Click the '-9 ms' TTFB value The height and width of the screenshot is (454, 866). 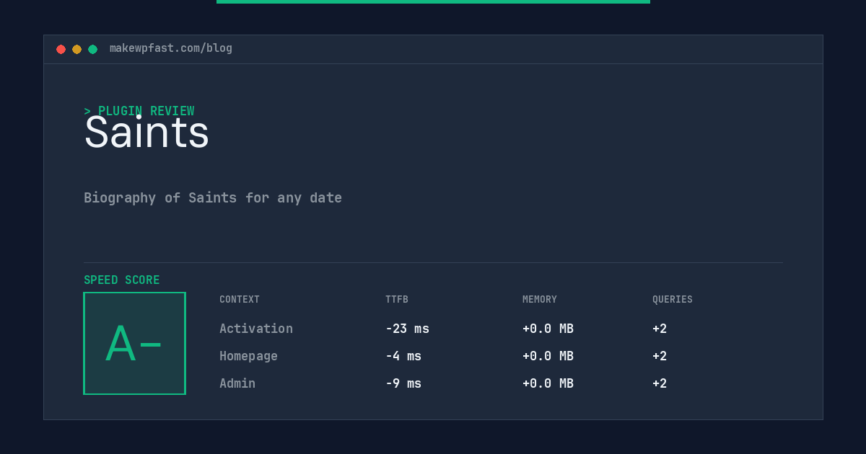(x=403, y=383)
